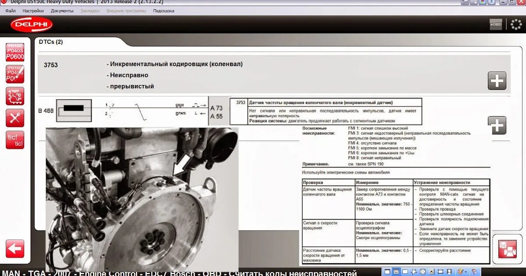
Task: Click the 'Примечание.' label
Action: tap(316, 164)
